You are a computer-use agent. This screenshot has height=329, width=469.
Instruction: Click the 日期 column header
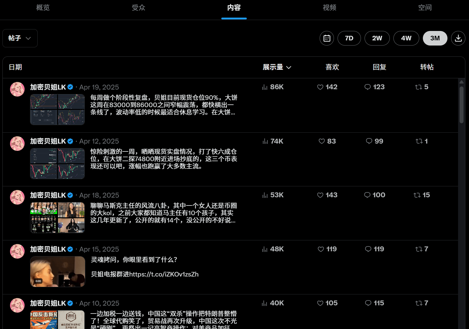(15, 67)
